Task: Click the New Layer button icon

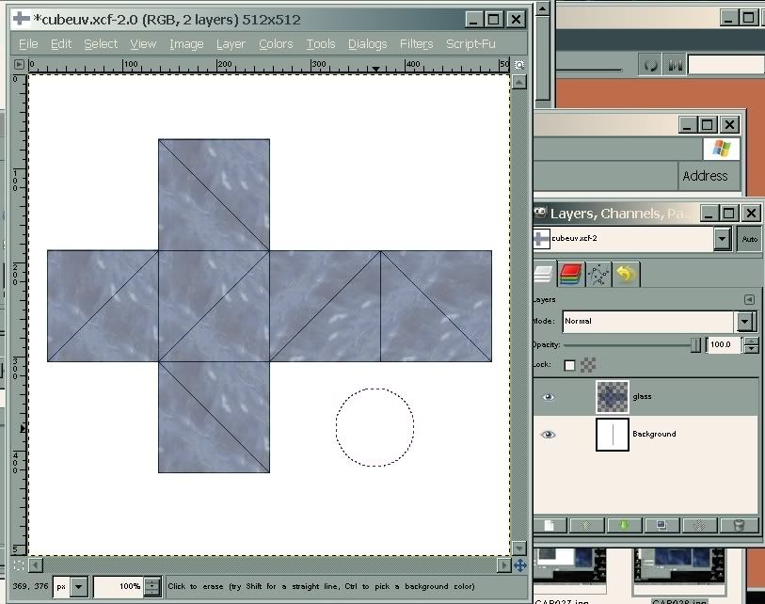Action: point(548,525)
